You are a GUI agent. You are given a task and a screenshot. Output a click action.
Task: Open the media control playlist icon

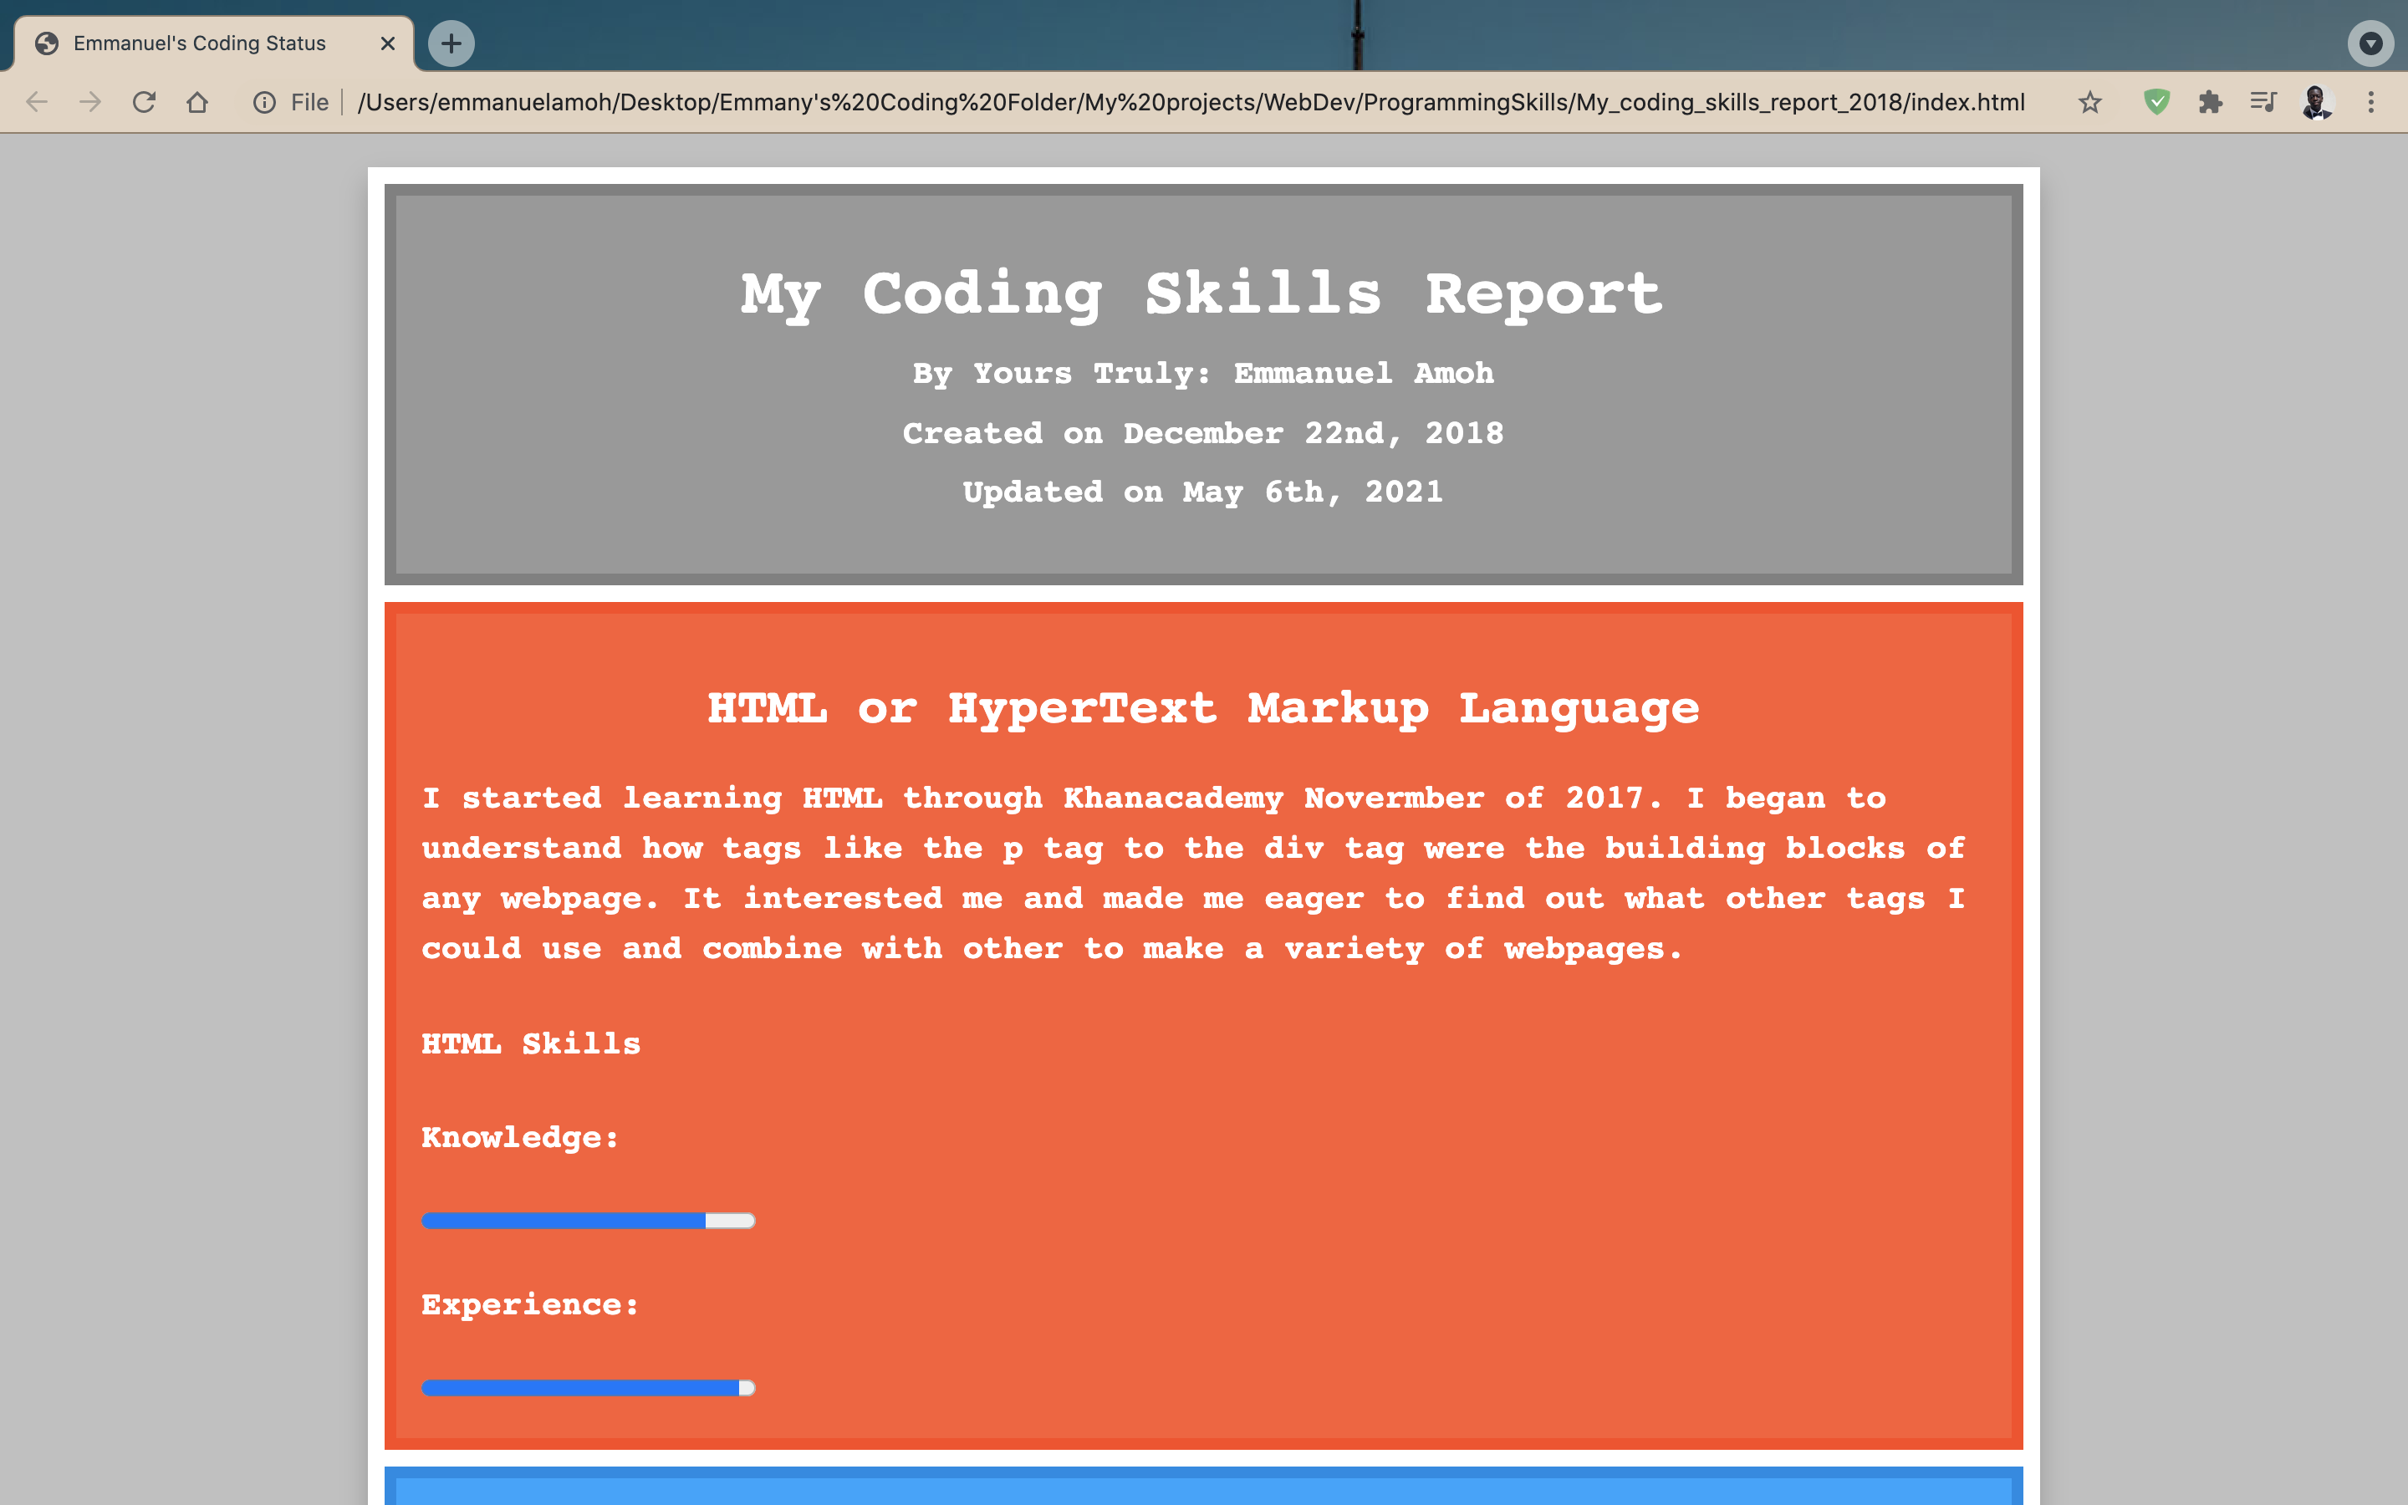pyautogui.click(x=2263, y=101)
